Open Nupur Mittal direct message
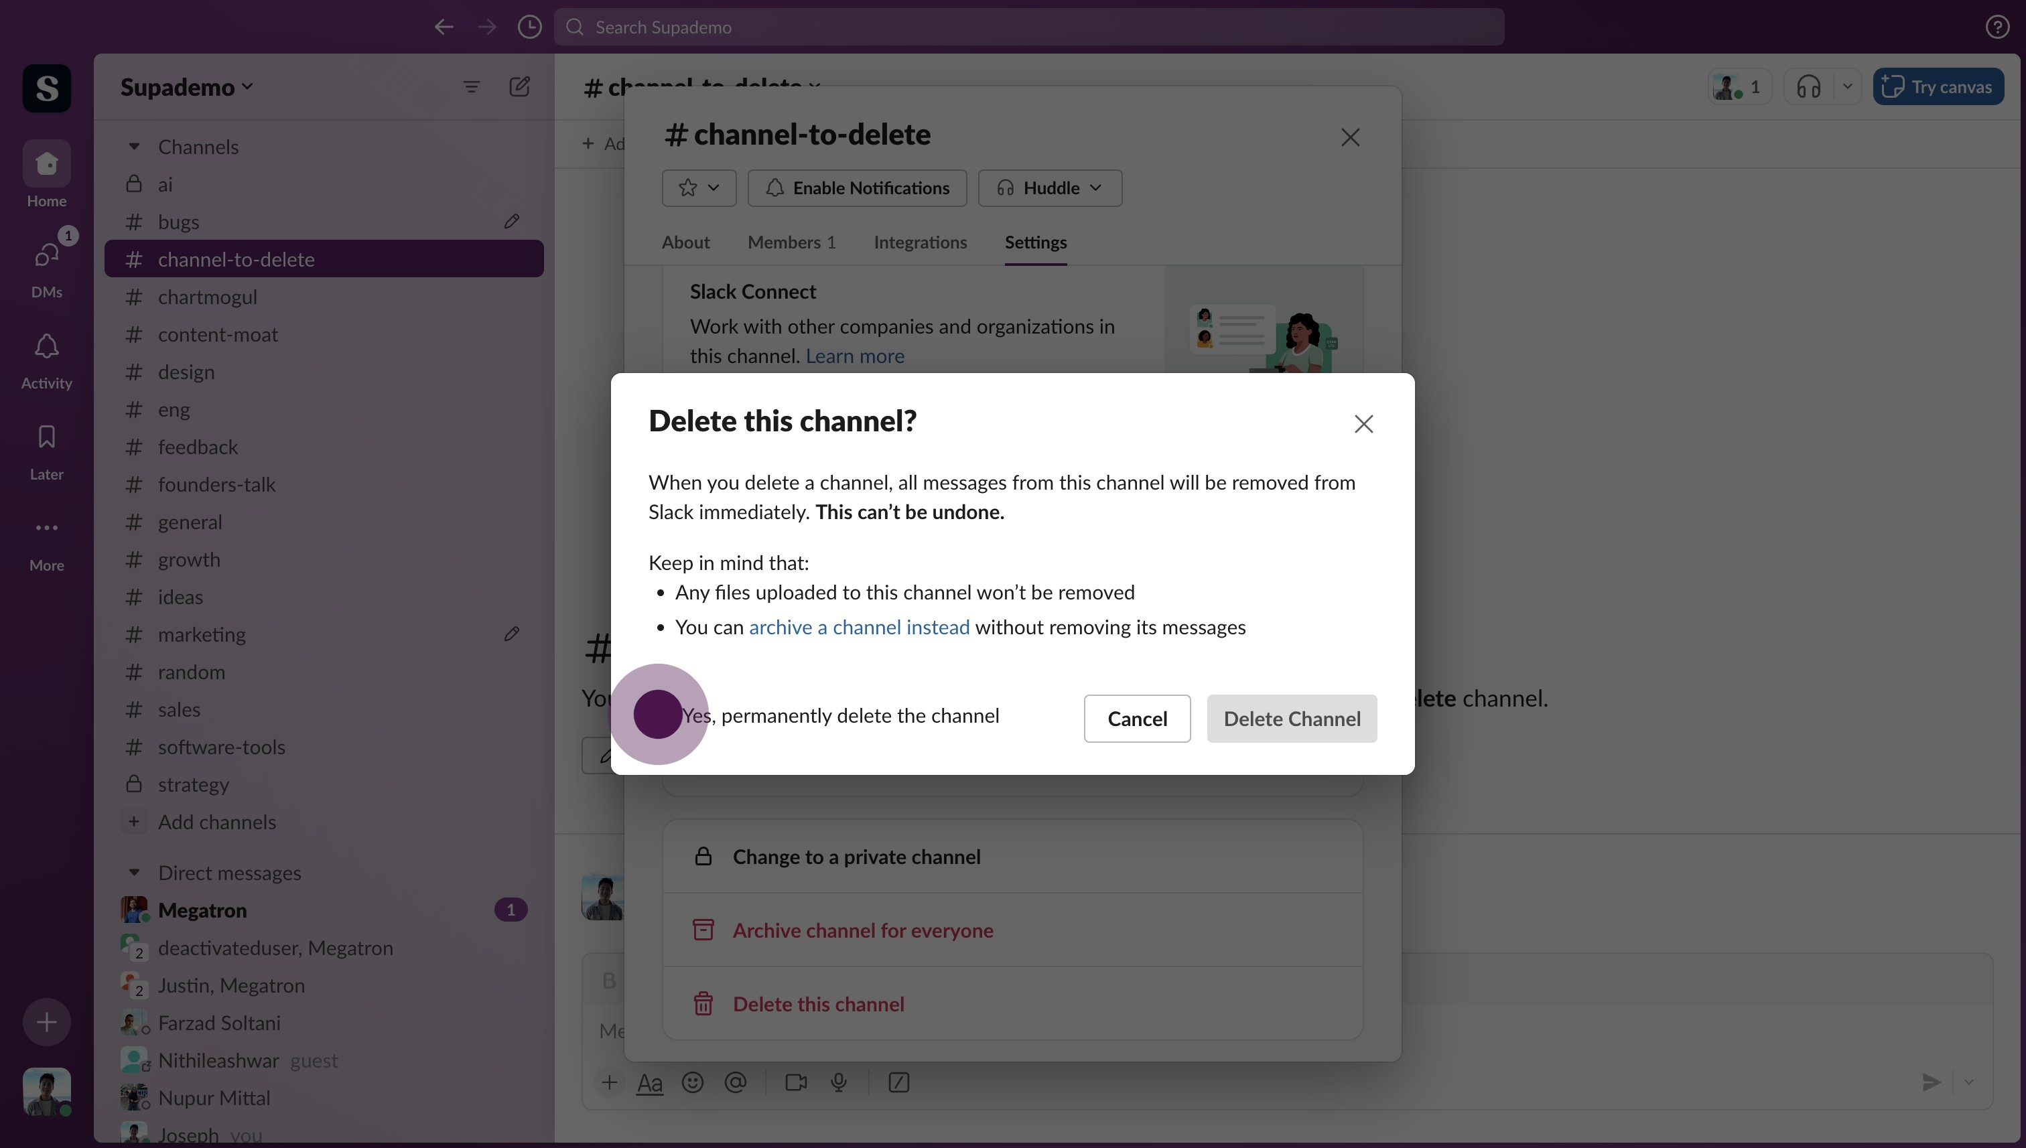The image size is (2026, 1148). [x=324, y=1098]
